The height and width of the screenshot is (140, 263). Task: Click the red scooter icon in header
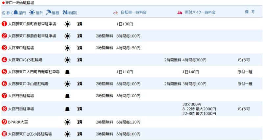(180, 12)
